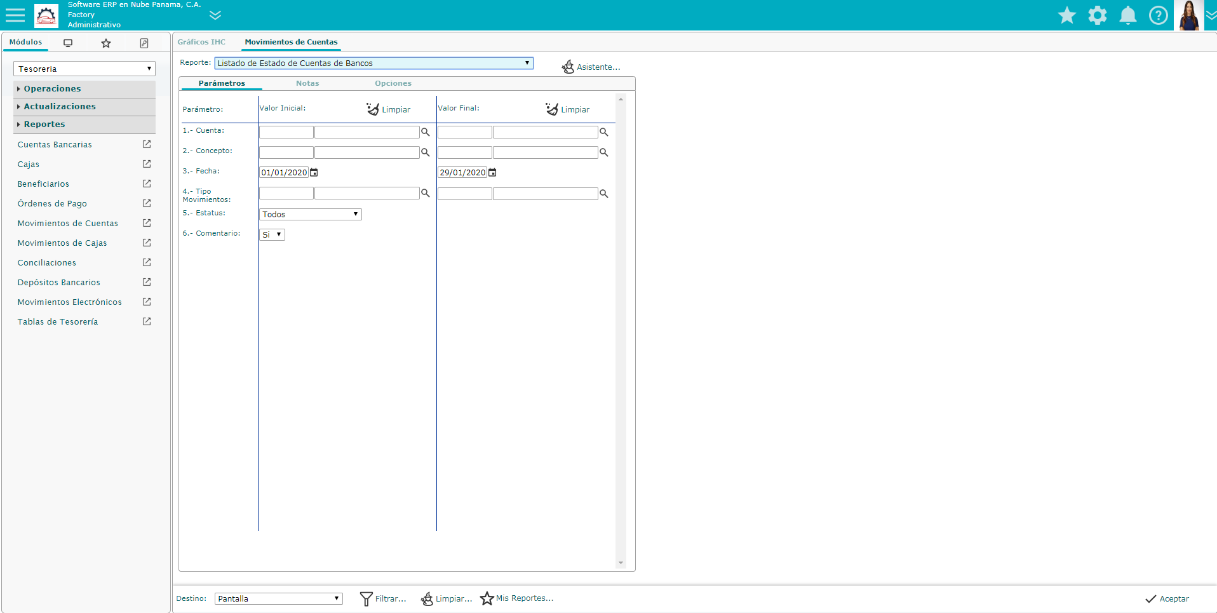Search Cuenta initial value with magnifier
1217x613 pixels.
click(426, 132)
